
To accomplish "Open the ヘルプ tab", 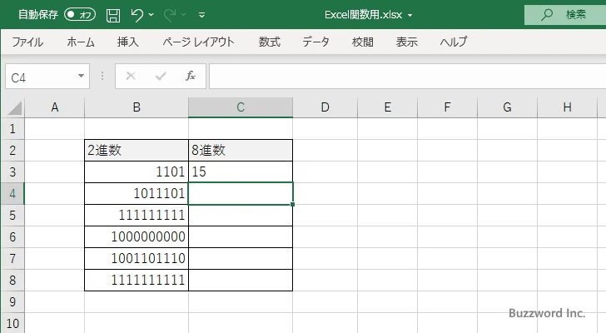I will click(x=454, y=42).
